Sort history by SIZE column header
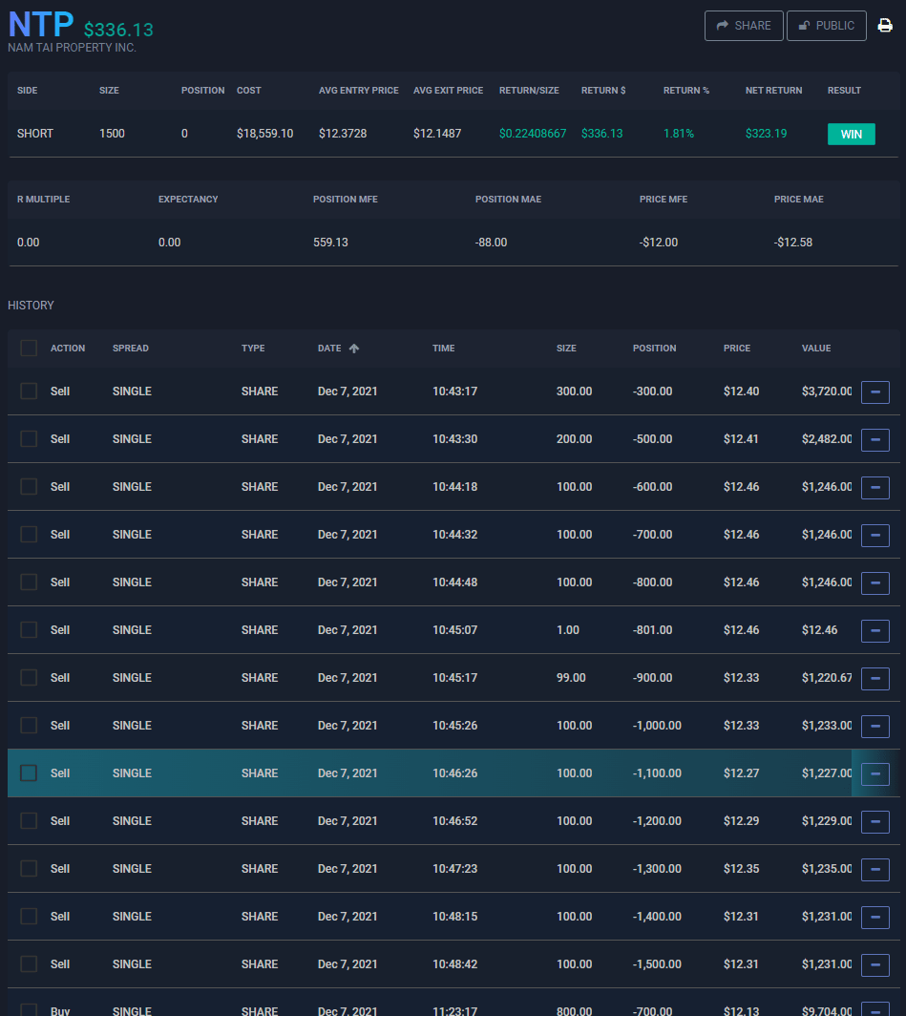This screenshot has width=906, height=1016. 566,348
